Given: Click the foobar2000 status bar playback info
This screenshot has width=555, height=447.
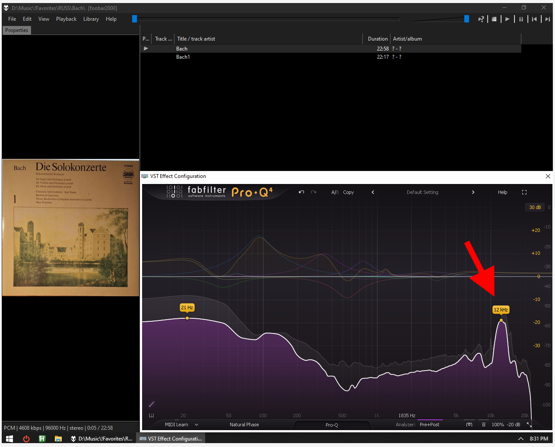Looking at the screenshot, I should click(58, 428).
